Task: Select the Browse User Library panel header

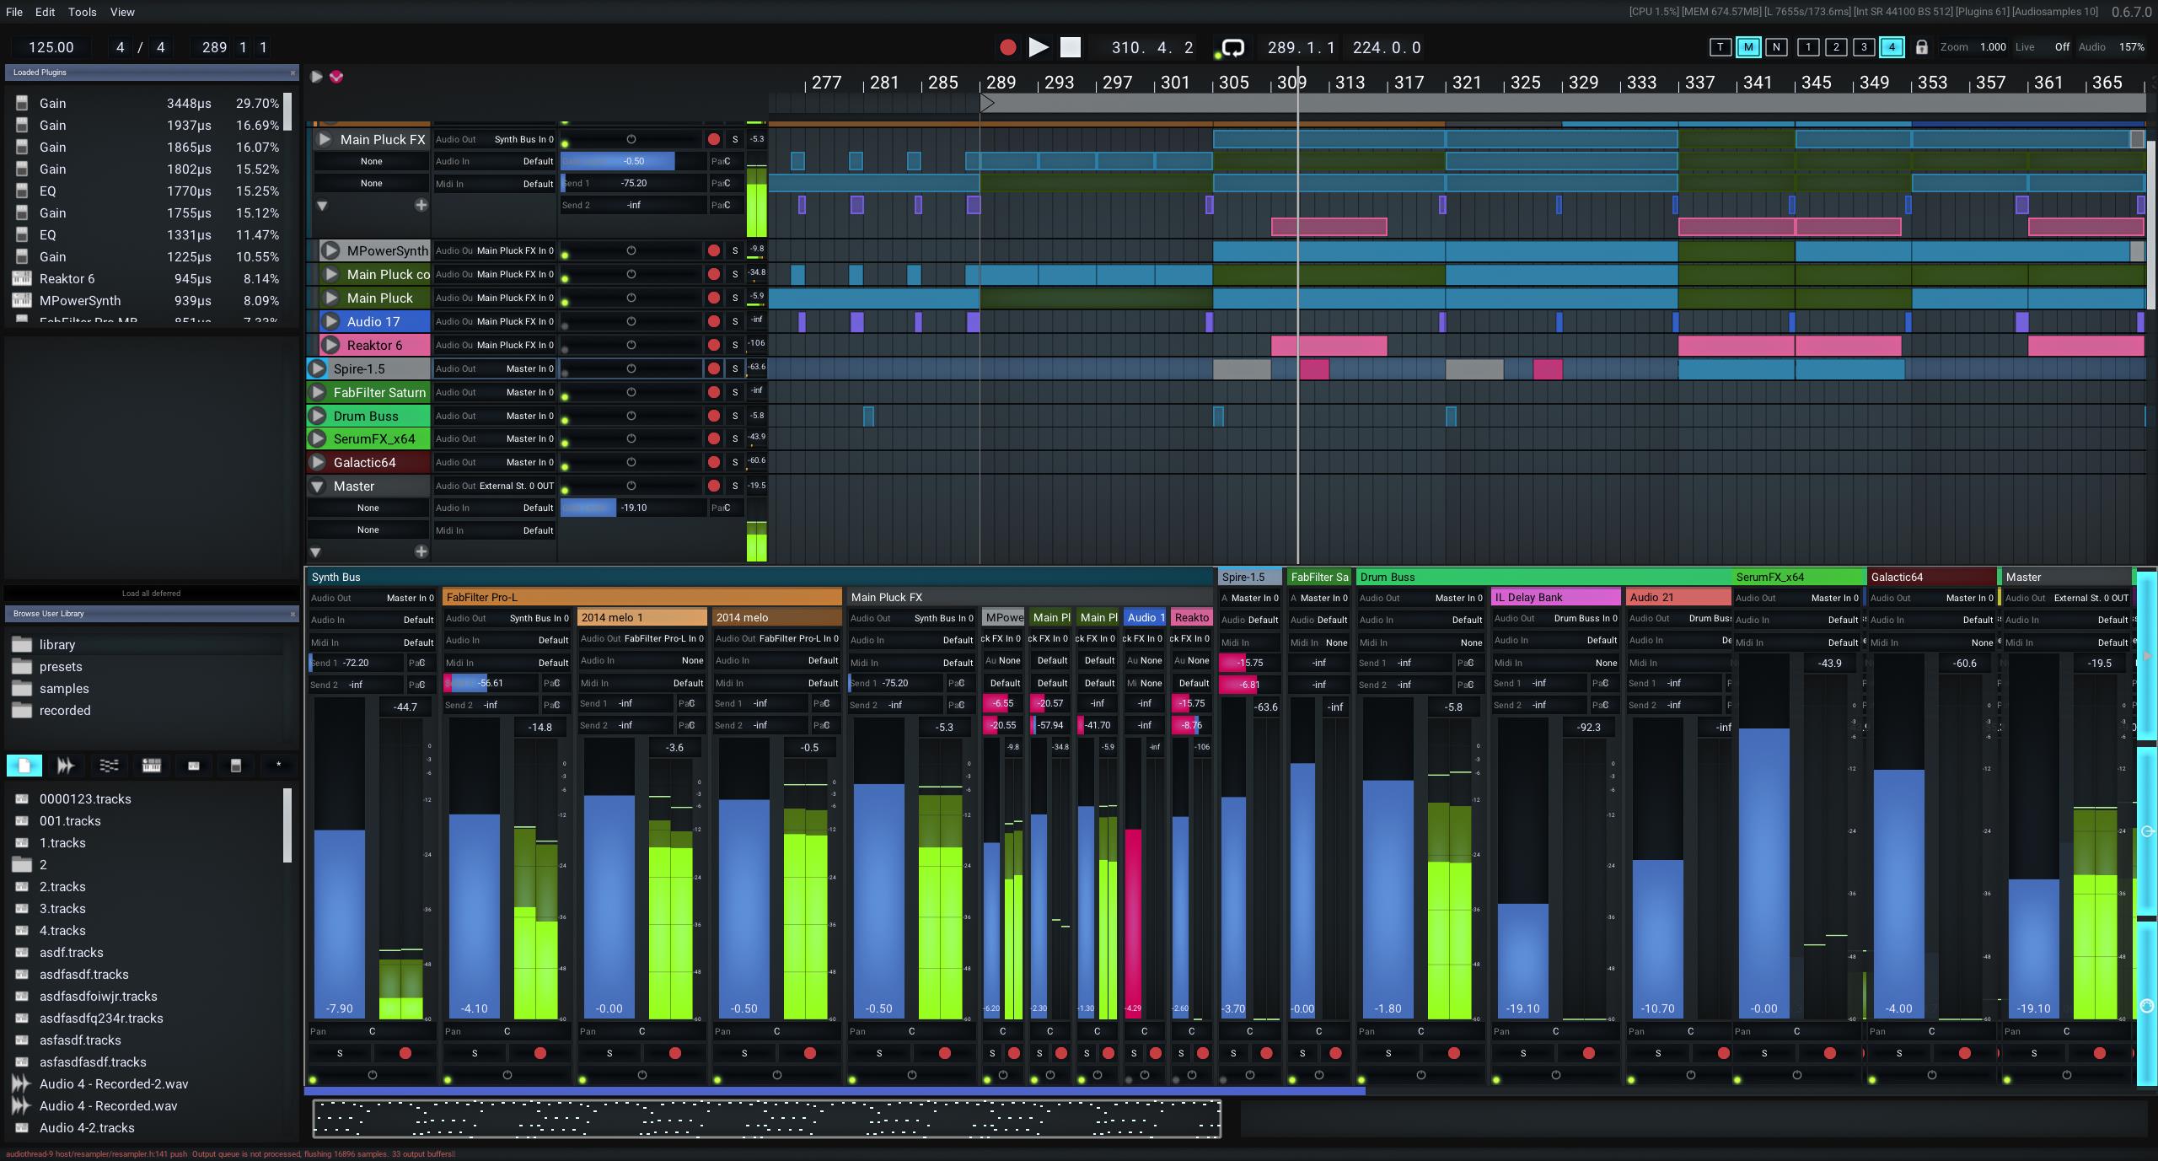Action: 152,614
